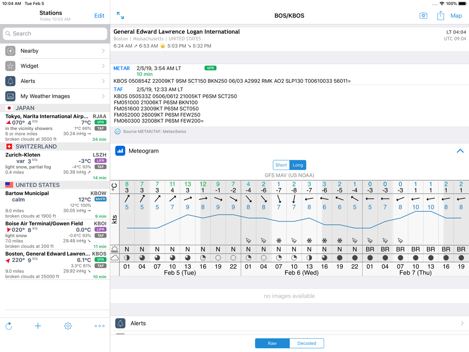Open Boise Air Terminal/Gowen Field station

coord(55,235)
